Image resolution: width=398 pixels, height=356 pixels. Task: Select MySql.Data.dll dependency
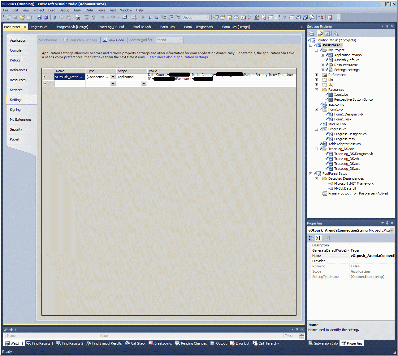[x=345, y=188]
